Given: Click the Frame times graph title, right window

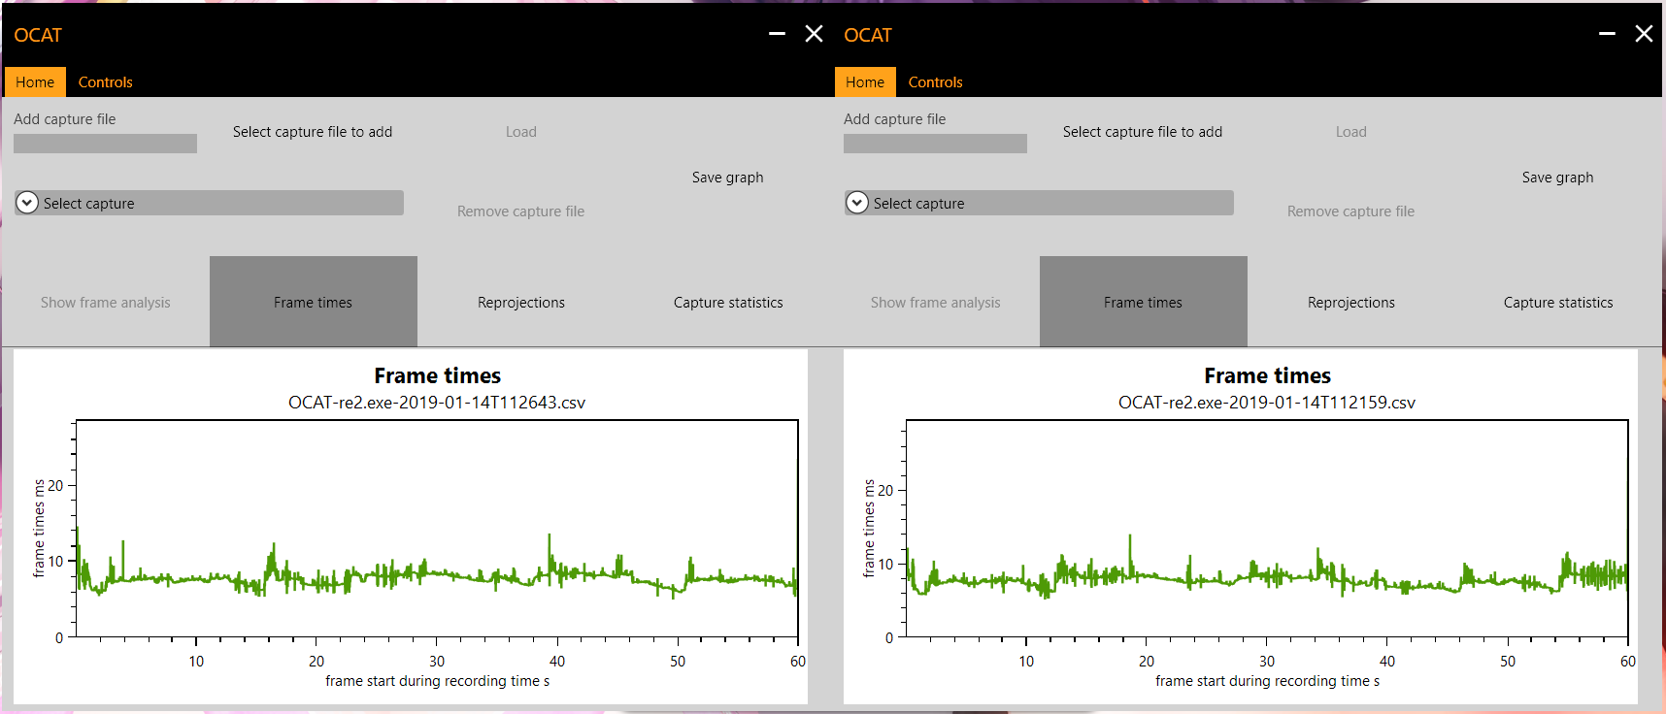Looking at the screenshot, I should 1268,375.
